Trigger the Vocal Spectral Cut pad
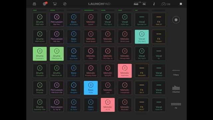Viewport: 213px width, 120px height. [142, 20]
